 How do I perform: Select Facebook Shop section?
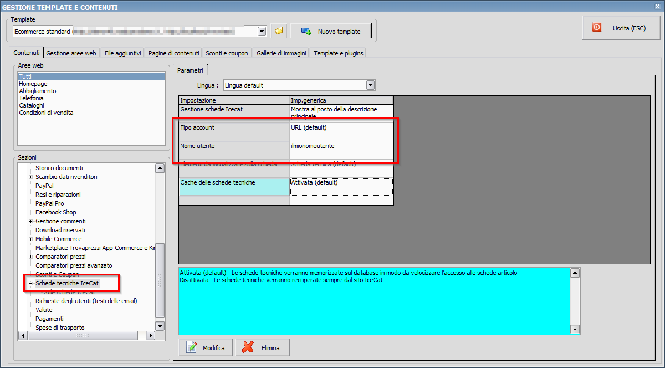pyautogui.click(x=56, y=212)
